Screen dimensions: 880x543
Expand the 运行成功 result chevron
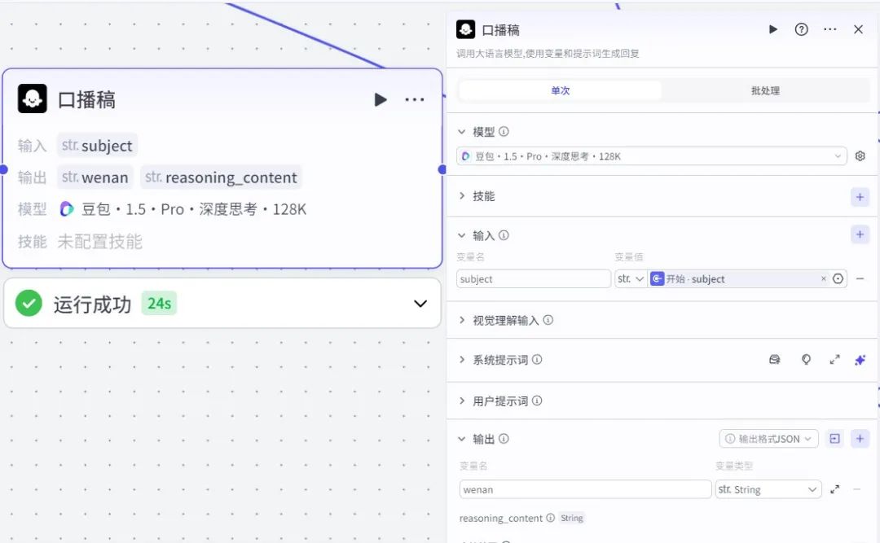coord(420,304)
